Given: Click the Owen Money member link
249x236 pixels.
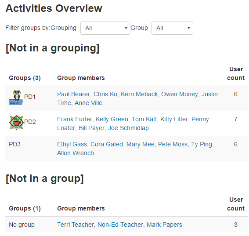Looking at the screenshot, I should click(x=180, y=94).
